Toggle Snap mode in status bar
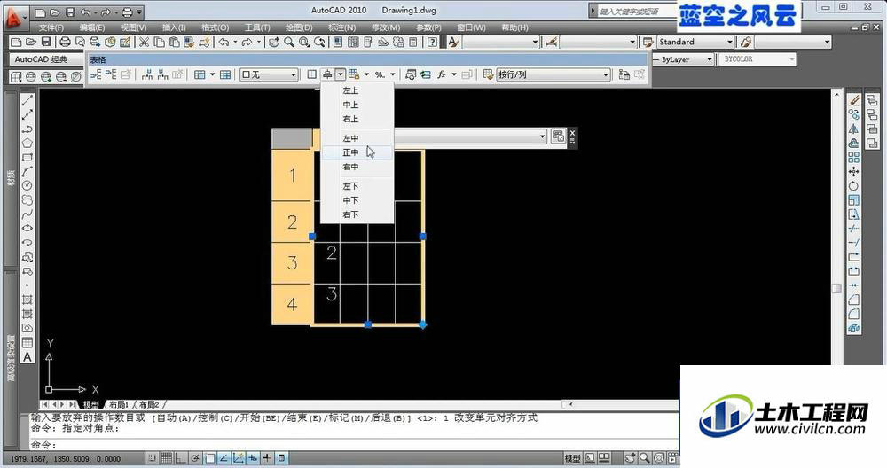Viewport: 887px width, 468px height. point(153,458)
